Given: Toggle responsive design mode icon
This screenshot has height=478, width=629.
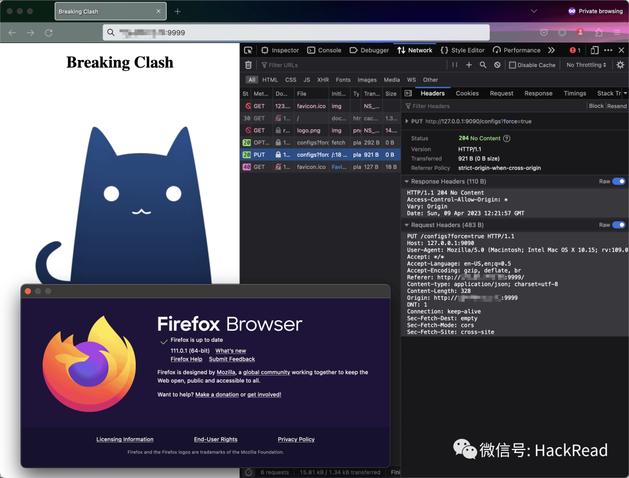Looking at the screenshot, I should point(595,50).
